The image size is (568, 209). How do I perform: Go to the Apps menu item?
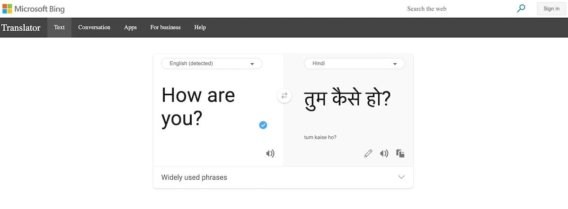(130, 27)
